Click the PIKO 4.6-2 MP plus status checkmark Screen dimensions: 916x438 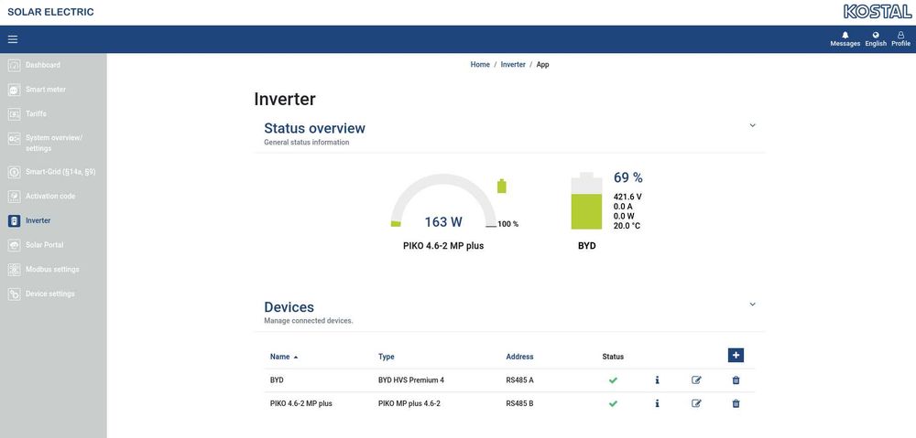(613, 403)
